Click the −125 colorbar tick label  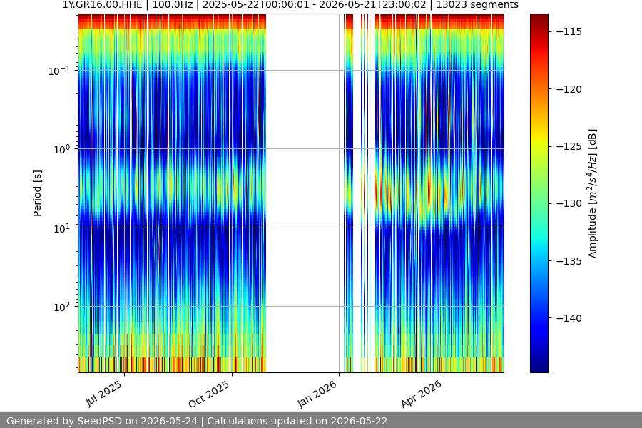click(x=569, y=146)
